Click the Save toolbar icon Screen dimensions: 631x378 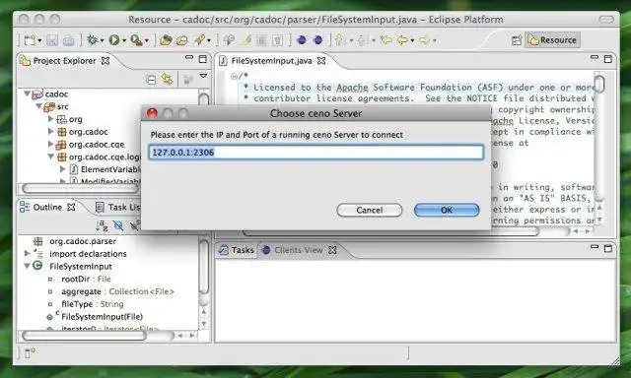[x=52, y=40]
